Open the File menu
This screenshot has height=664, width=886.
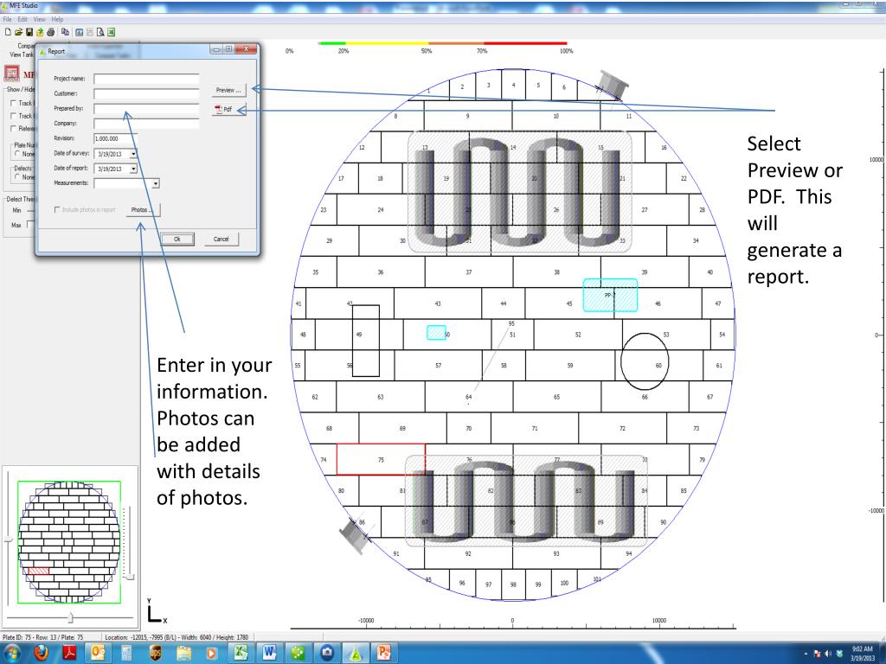pos(8,19)
